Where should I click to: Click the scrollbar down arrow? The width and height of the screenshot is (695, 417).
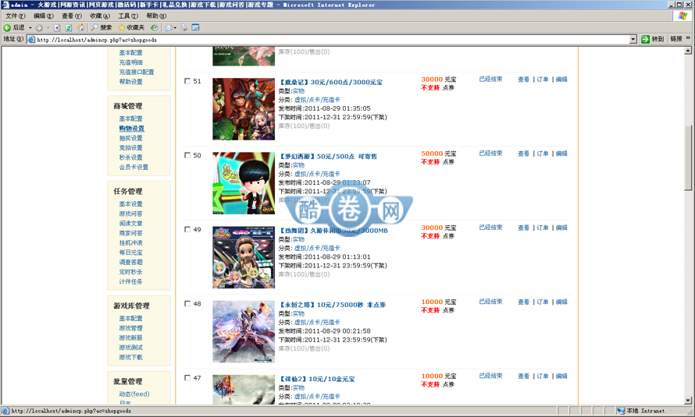point(688,401)
